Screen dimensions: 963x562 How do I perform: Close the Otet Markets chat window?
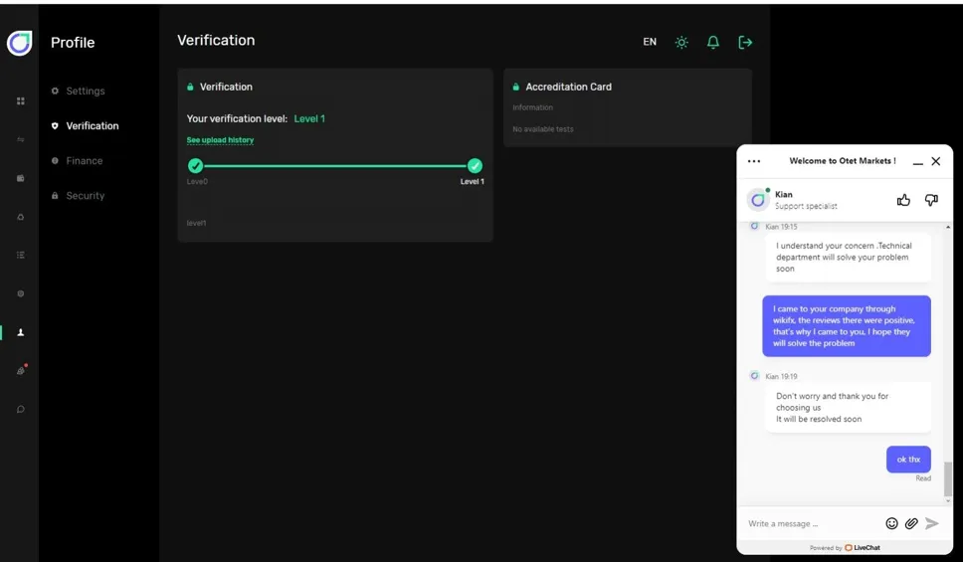pos(936,161)
